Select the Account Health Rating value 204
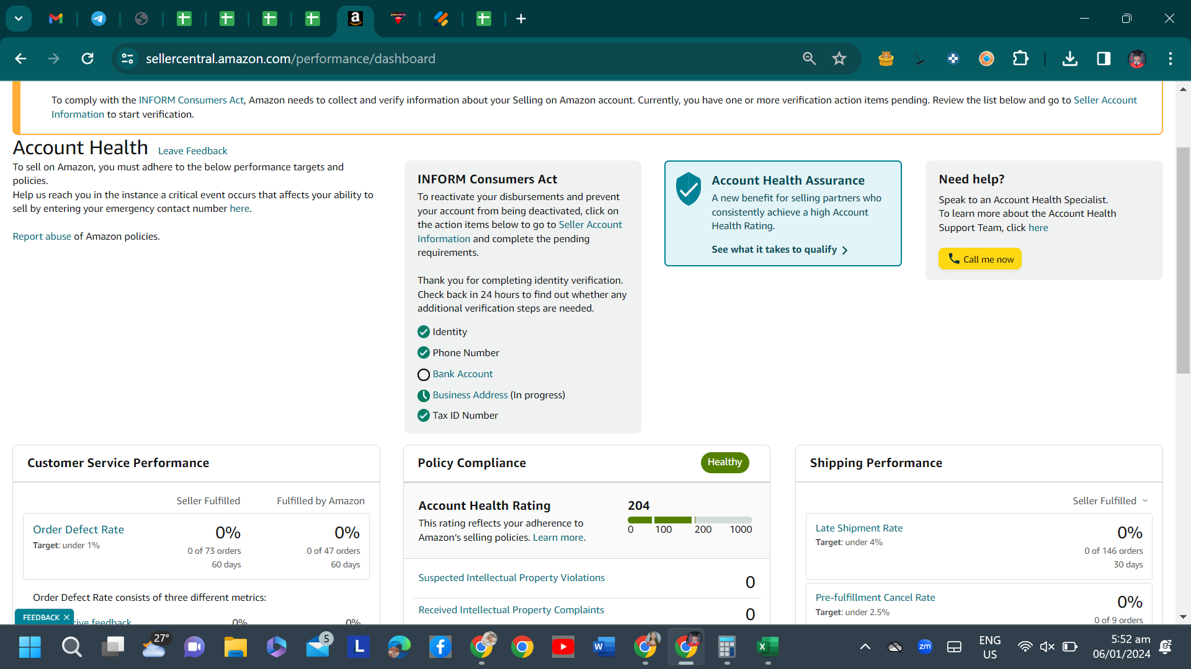 pos(638,505)
